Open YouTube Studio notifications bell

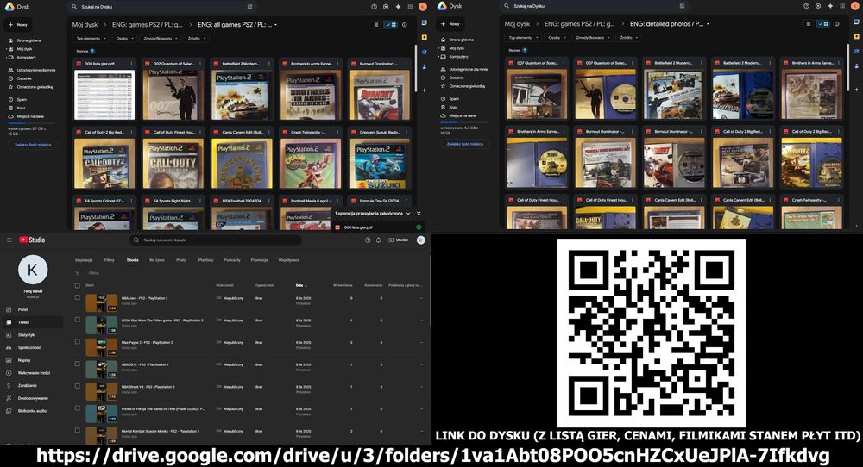379,240
